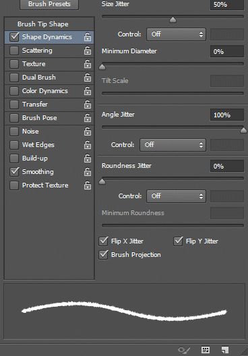The width and height of the screenshot is (248, 356).
Task: Enable the Protect Texture checkbox
Action: [14, 185]
